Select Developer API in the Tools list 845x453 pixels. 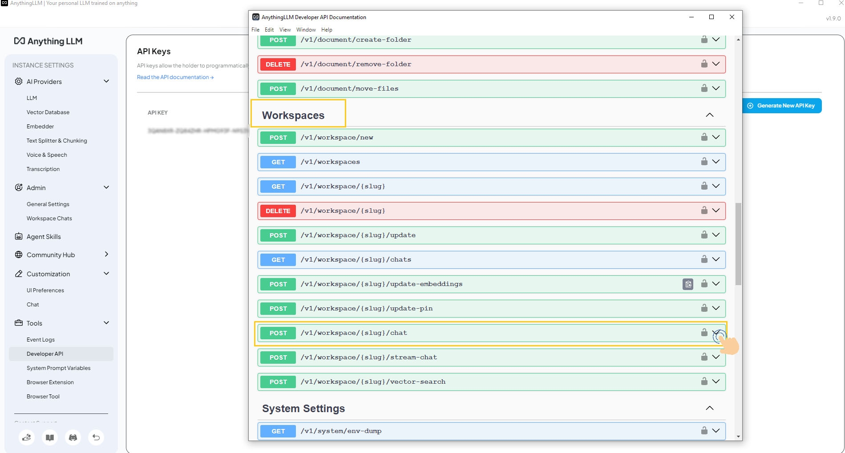tap(44, 354)
